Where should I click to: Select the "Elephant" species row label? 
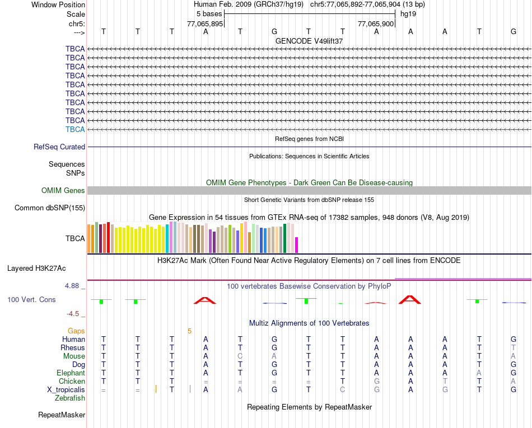71,373
